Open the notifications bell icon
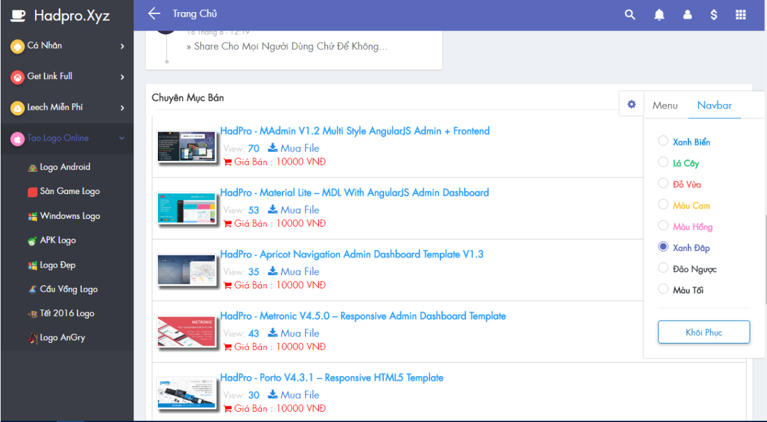The height and width of the screenshot is (422, 767). pyautogui.click(x=659, y=15)
